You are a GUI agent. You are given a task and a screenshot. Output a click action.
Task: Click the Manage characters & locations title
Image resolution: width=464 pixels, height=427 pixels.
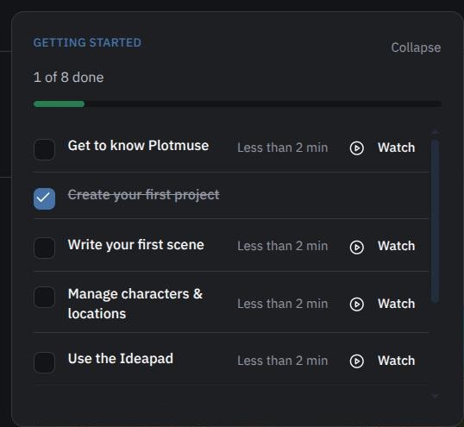pos(135,304)
